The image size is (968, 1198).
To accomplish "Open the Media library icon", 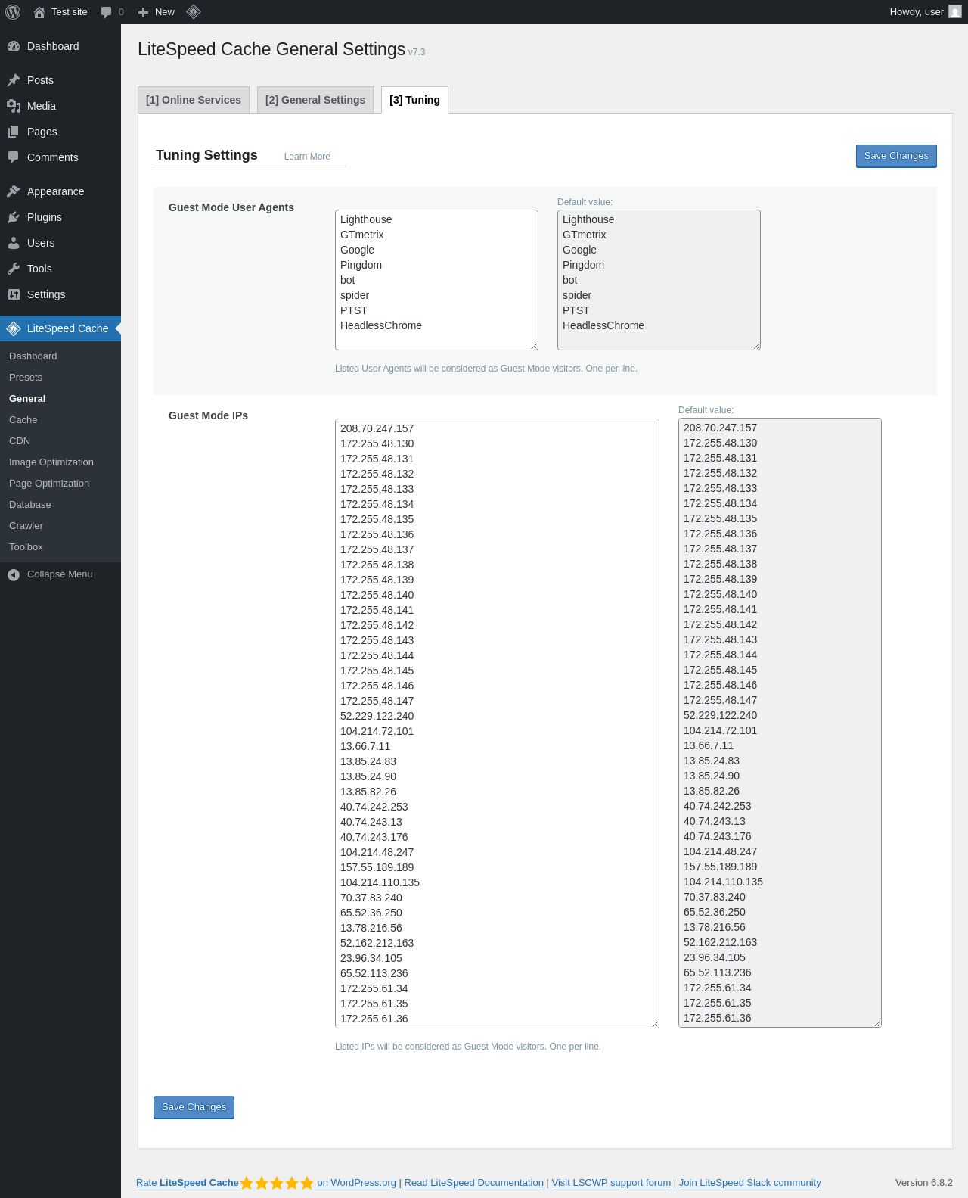I will 14,106.
